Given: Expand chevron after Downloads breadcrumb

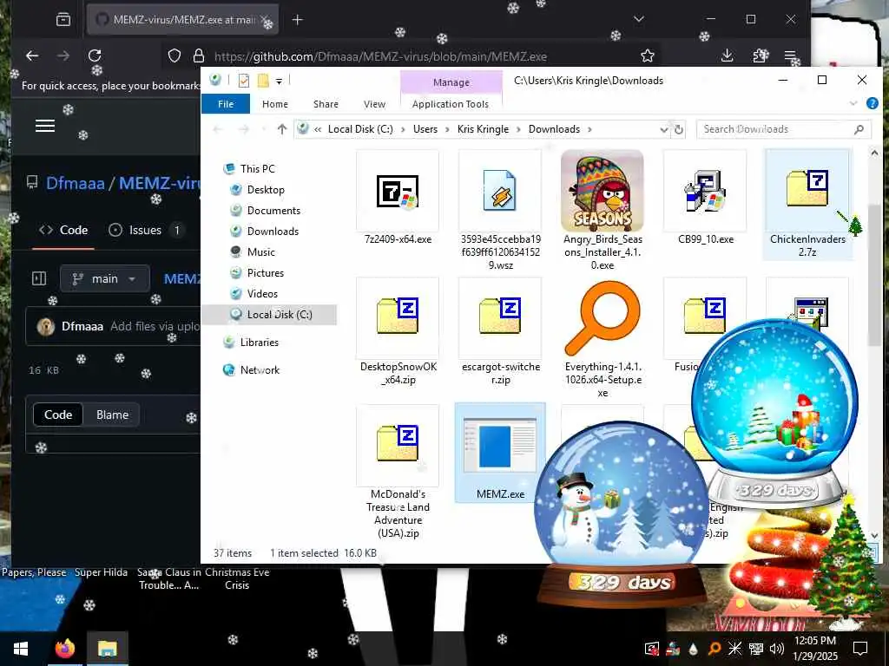Looking at the screenshot, I should coord(589,130).
